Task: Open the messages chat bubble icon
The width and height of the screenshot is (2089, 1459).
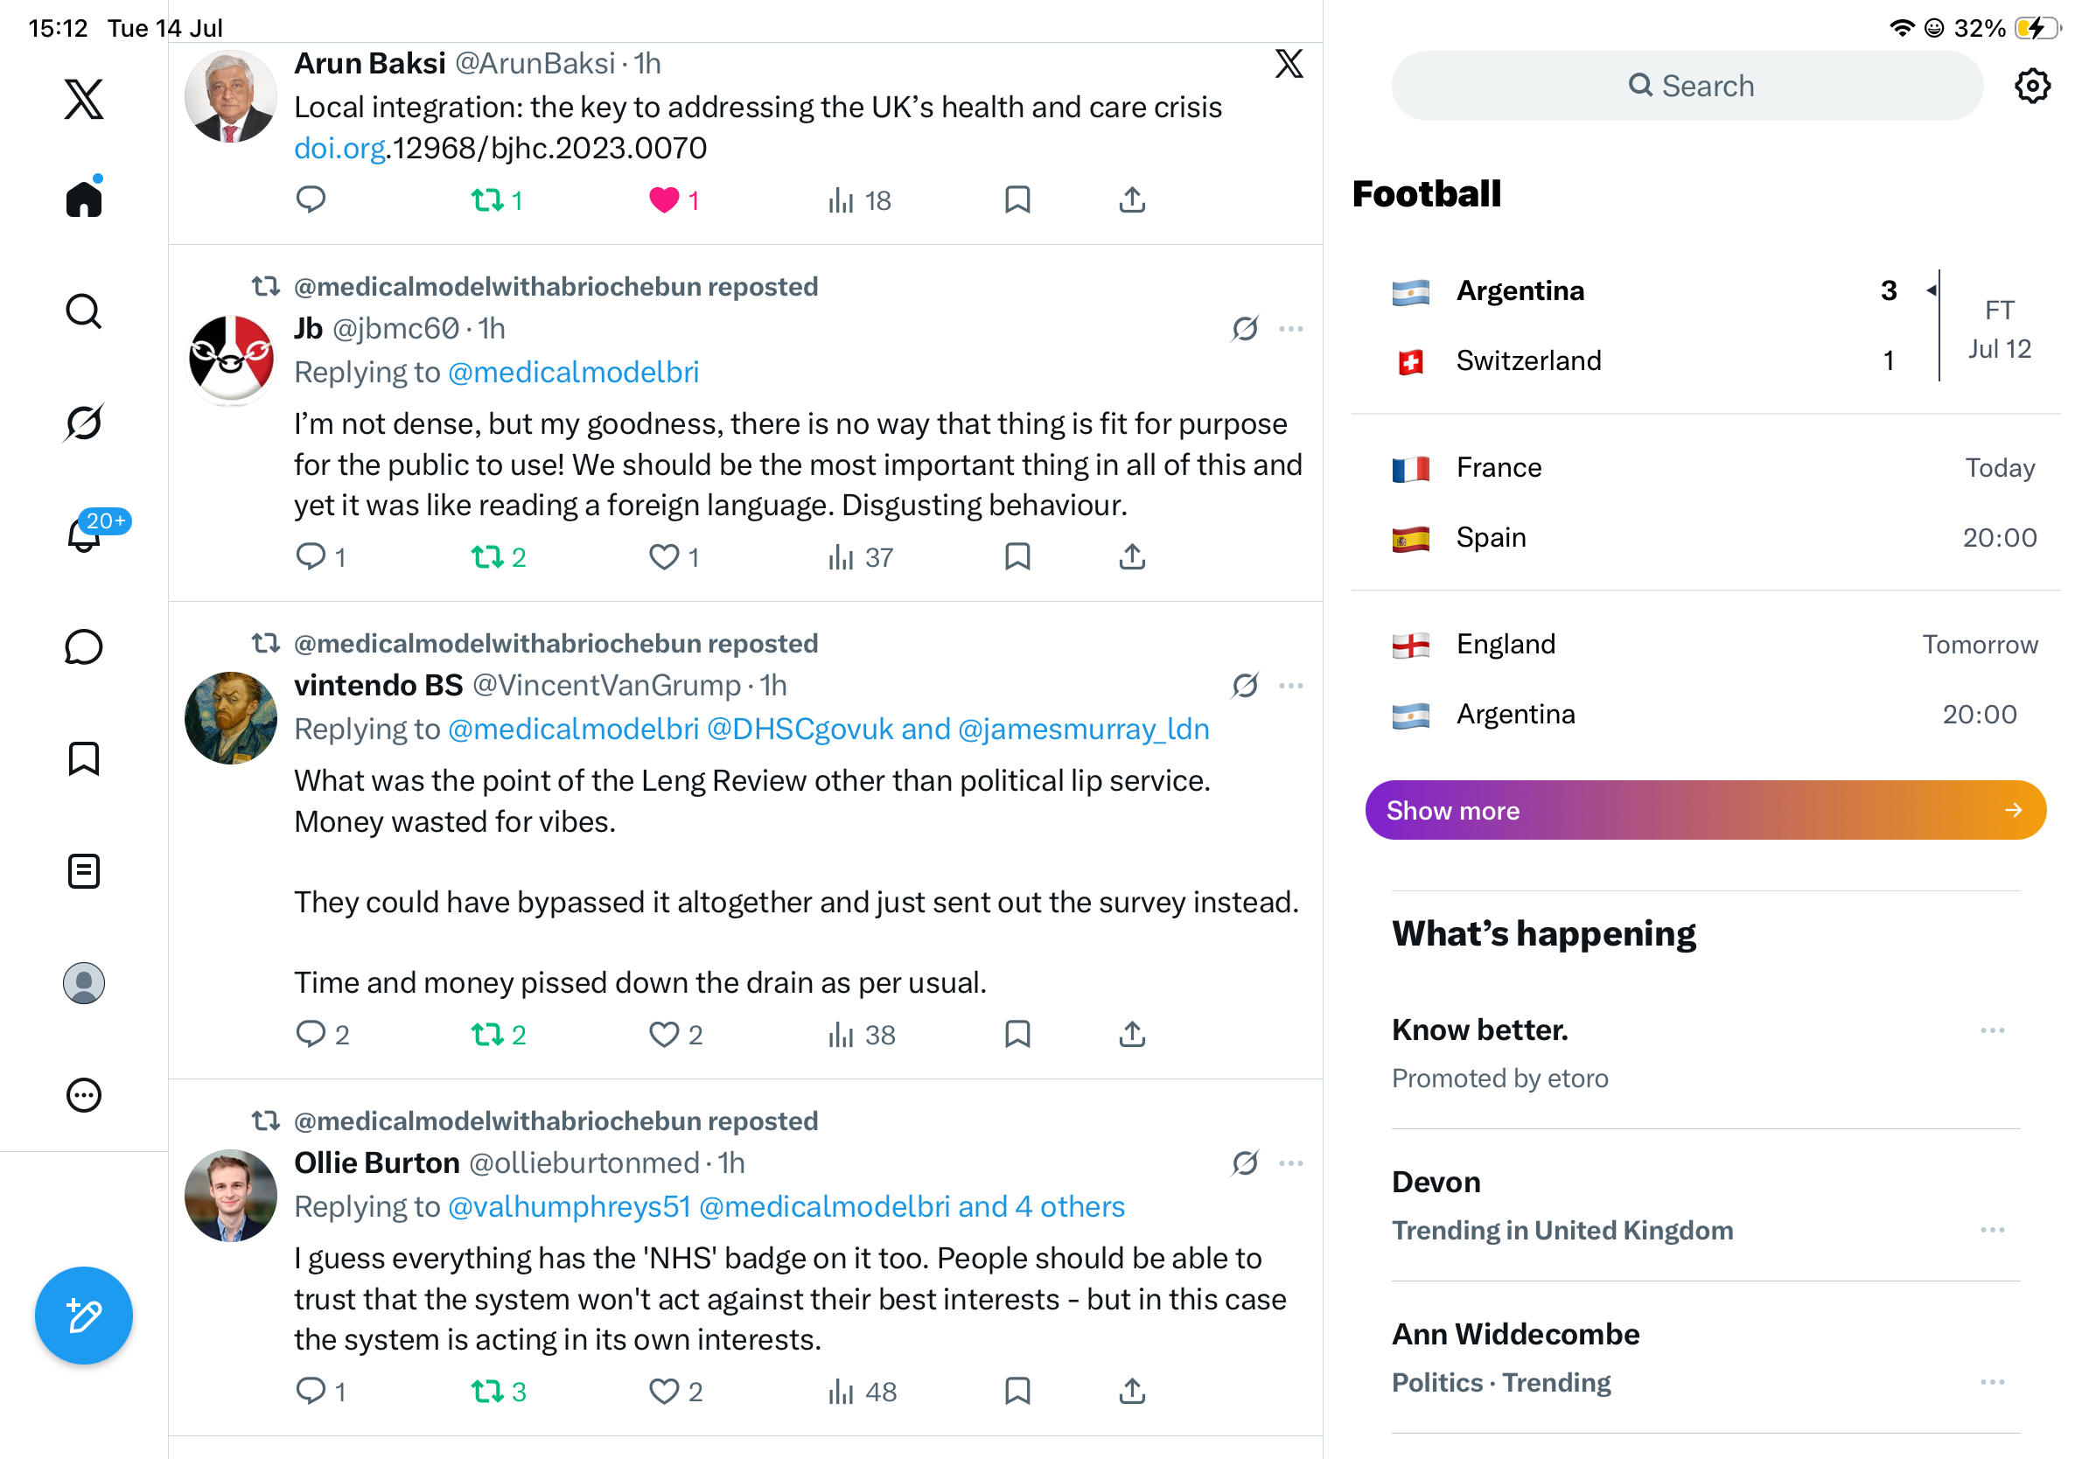Action: [84, 646]
